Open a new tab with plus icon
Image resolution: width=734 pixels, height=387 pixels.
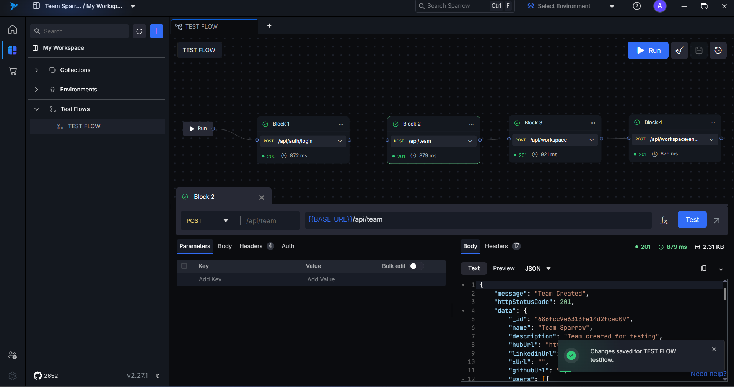pos(269,26)
